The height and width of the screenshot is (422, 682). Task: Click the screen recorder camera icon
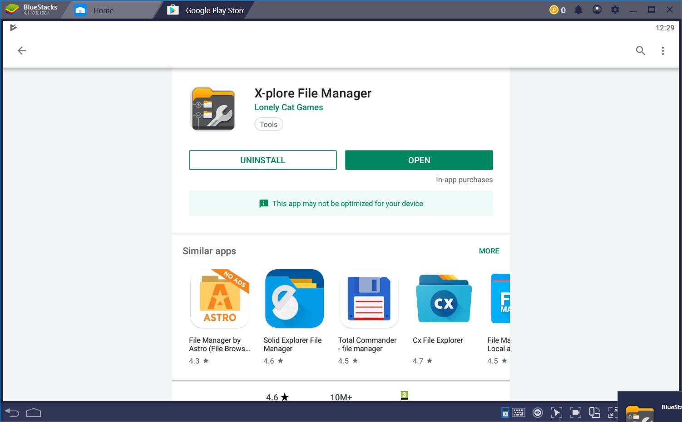point(576,412)
